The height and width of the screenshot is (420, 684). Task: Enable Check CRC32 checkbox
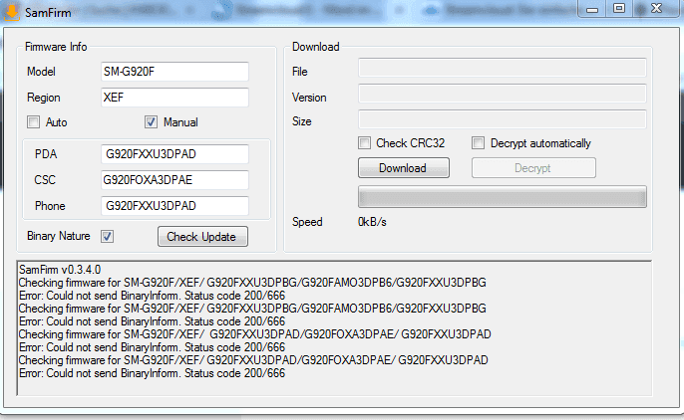point(364,143)
